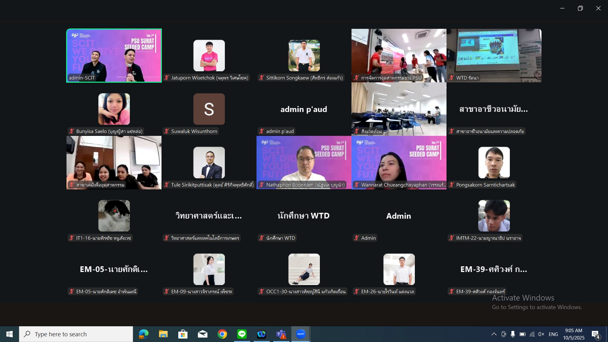Screen dimensions: 608x342
Task: Open Microsoft Teams on the taskbar
Action: pos(281,334)
